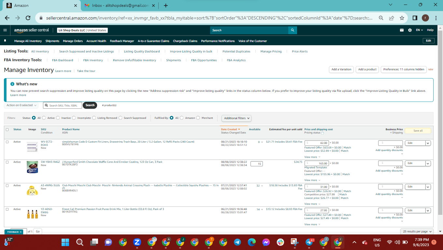The width and height of the screenshot is (443, 250).
Task: Click the info icon beside What's new
Action: tap(12, 84)
